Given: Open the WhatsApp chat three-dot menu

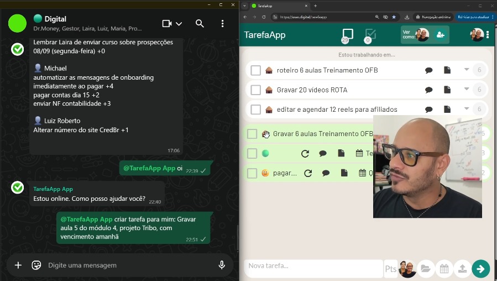Looking at the screenshot, I should click(222, 24).
